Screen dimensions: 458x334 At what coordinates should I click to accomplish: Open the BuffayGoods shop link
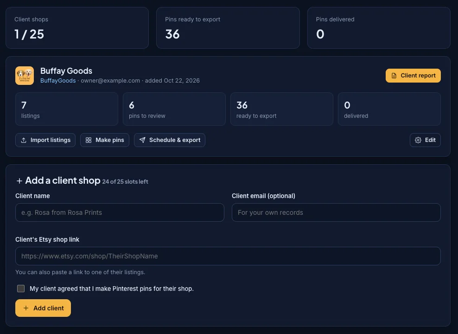point(58,81)
